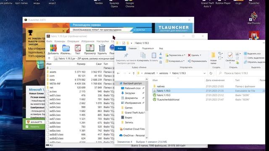Open OneDrive - Personal in navigation pane

point(132,135)
